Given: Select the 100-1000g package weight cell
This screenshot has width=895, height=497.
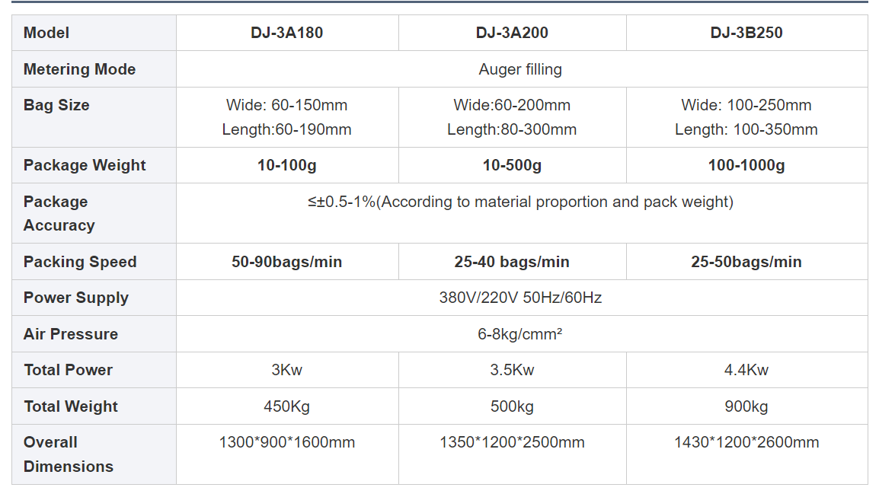Looking at the screenshot, I should tap(746, 165).
